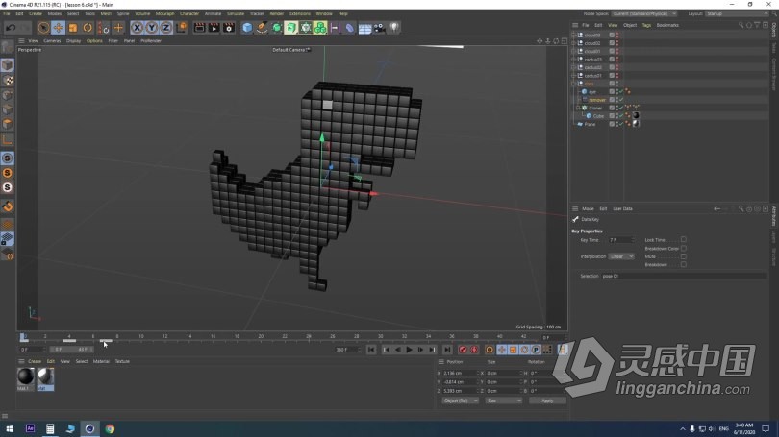Toggle the X axis lock
779x437 pixels.
(x=138, y=28)
